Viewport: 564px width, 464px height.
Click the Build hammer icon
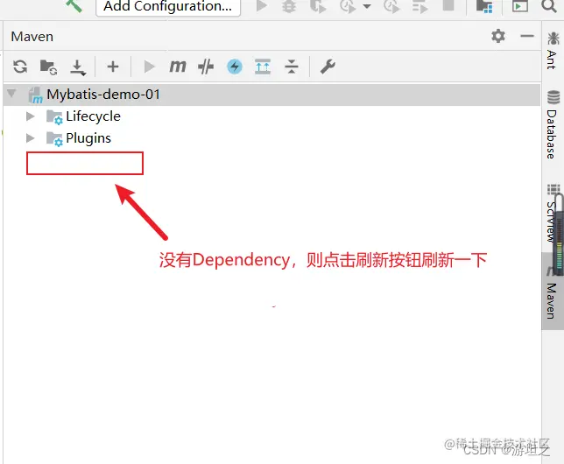(74, 5)
